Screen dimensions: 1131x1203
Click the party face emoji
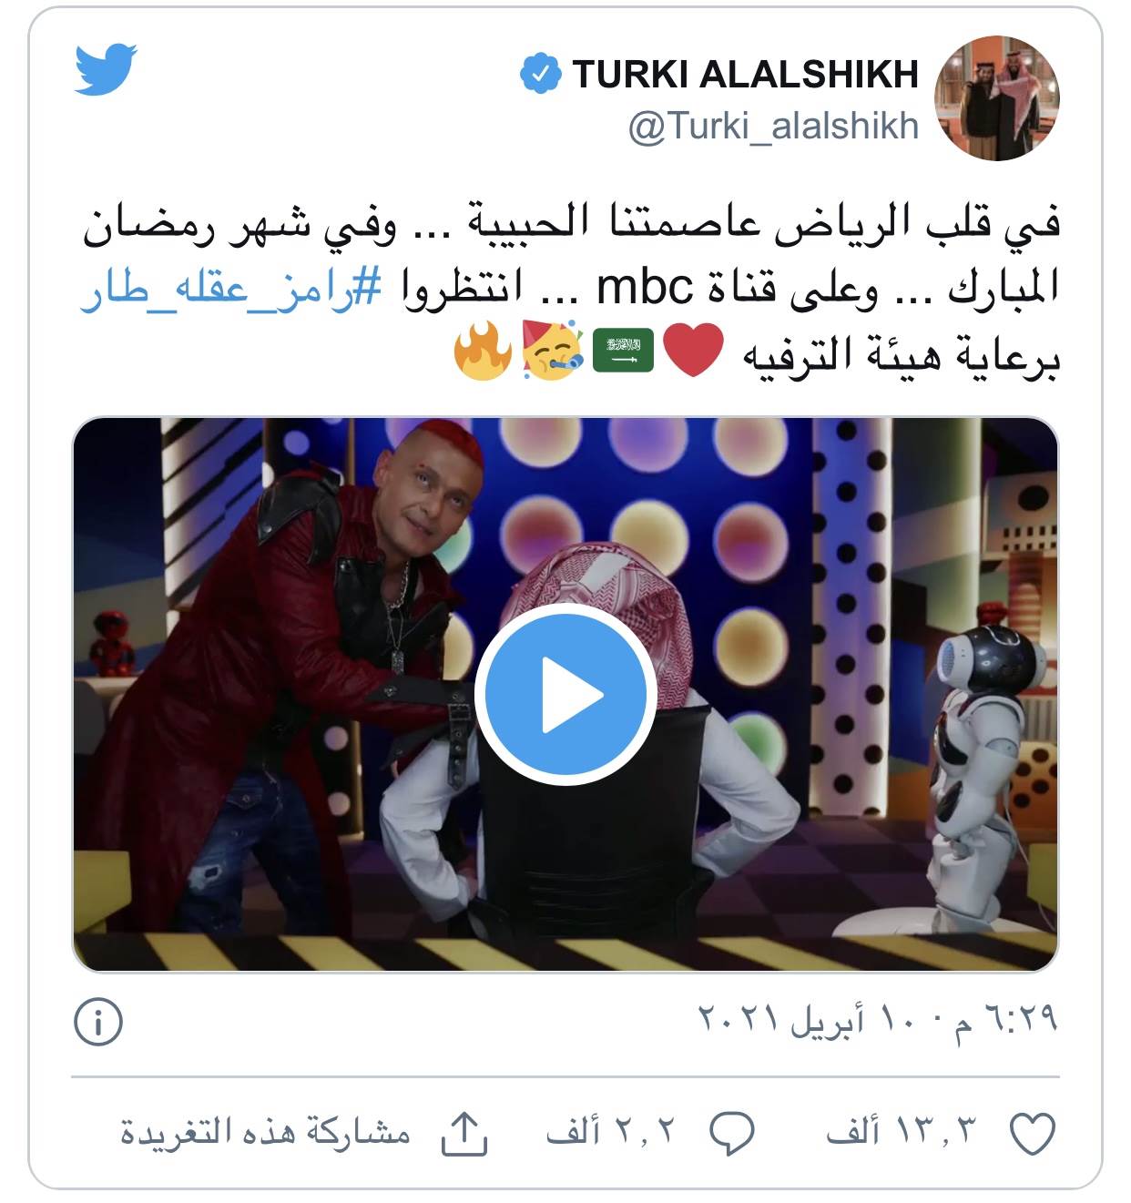[x=553, y=351]
